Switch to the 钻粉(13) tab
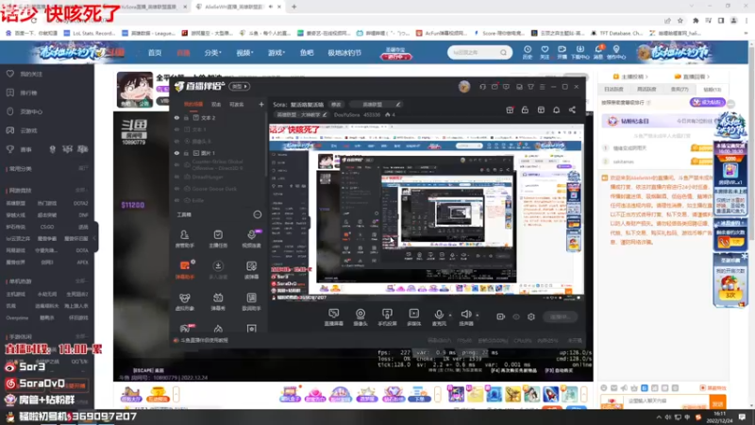The image size is (755, 425). [713, 89]
